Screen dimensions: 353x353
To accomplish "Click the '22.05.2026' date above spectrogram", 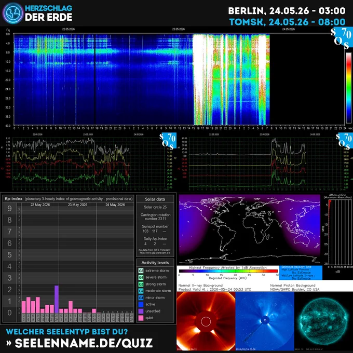I will (69, 29).
